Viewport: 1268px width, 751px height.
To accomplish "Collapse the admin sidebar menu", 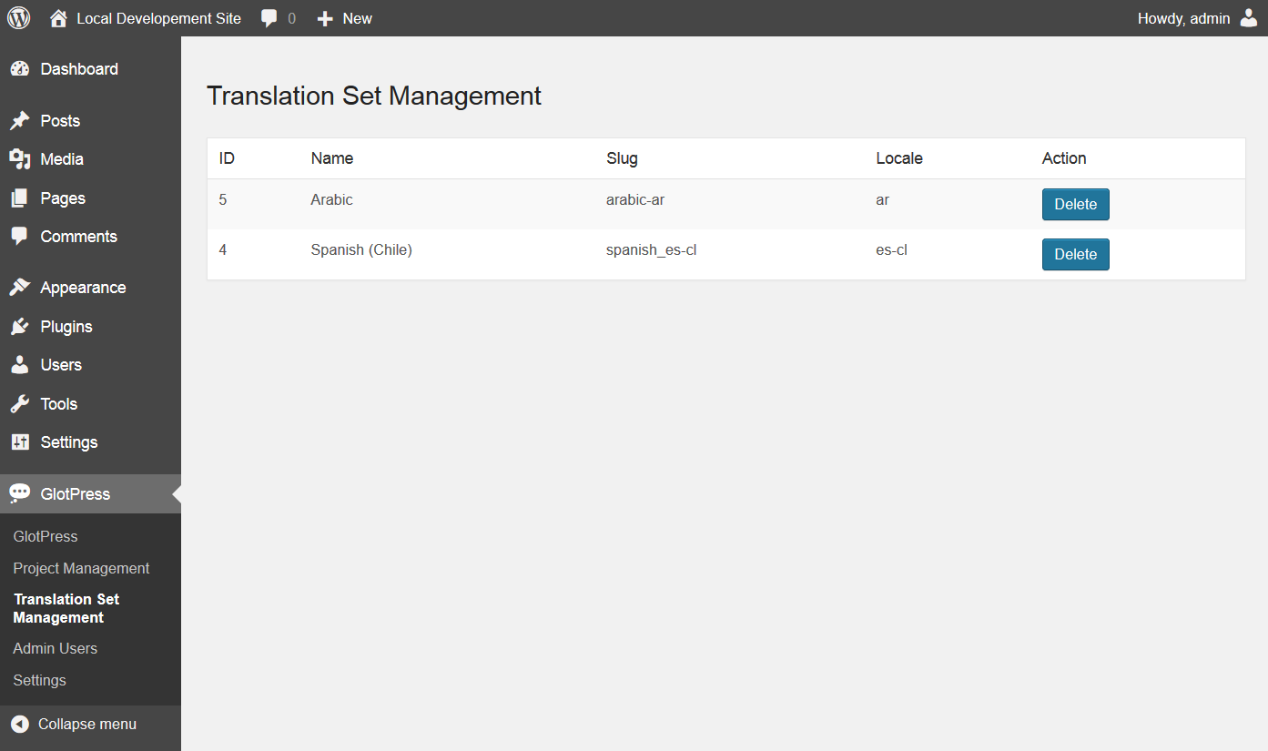I will 87,725.
